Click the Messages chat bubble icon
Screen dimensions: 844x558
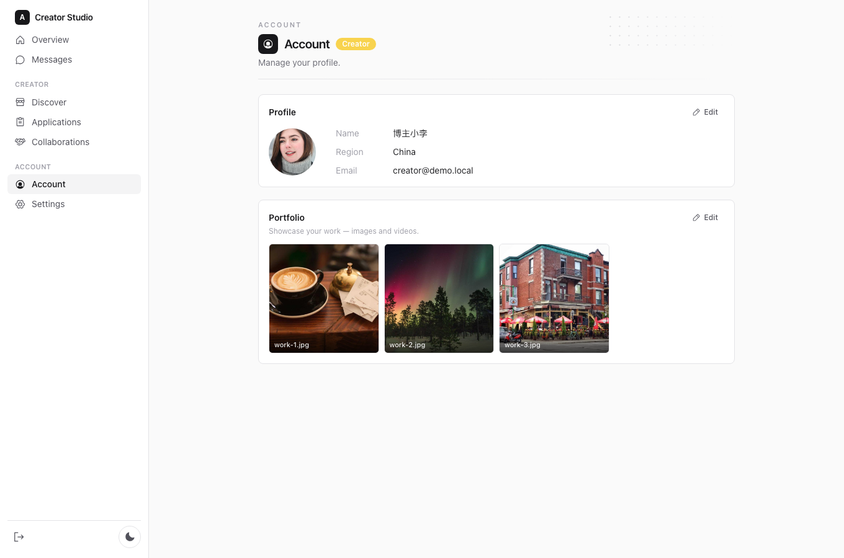point(20,60)
